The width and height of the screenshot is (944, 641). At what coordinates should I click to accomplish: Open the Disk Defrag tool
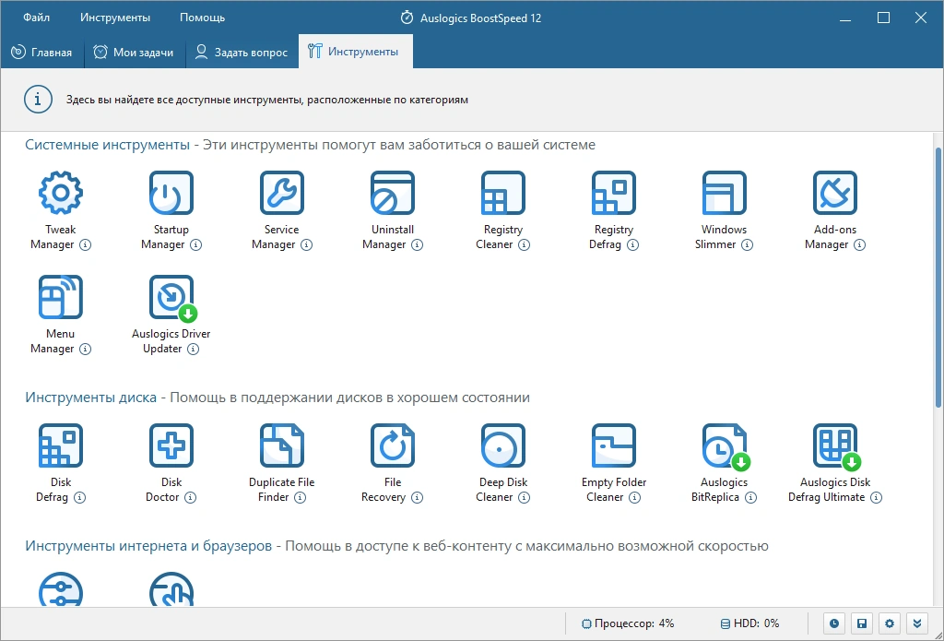(x=60, y=445)
